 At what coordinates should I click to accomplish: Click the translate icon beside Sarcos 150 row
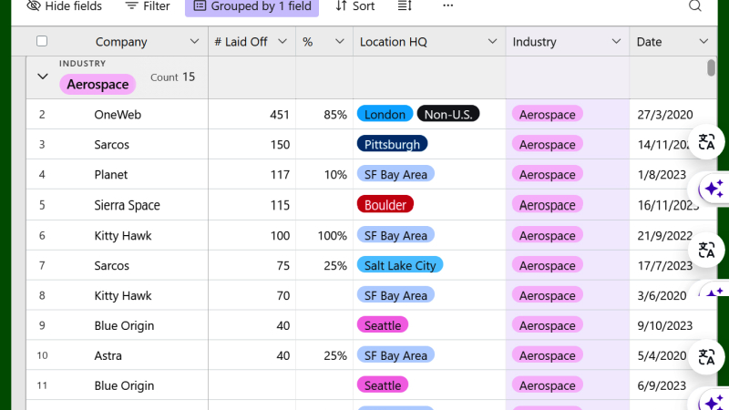pyautogui.click(x=706, y=142)
